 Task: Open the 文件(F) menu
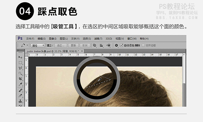click(30, 39)
